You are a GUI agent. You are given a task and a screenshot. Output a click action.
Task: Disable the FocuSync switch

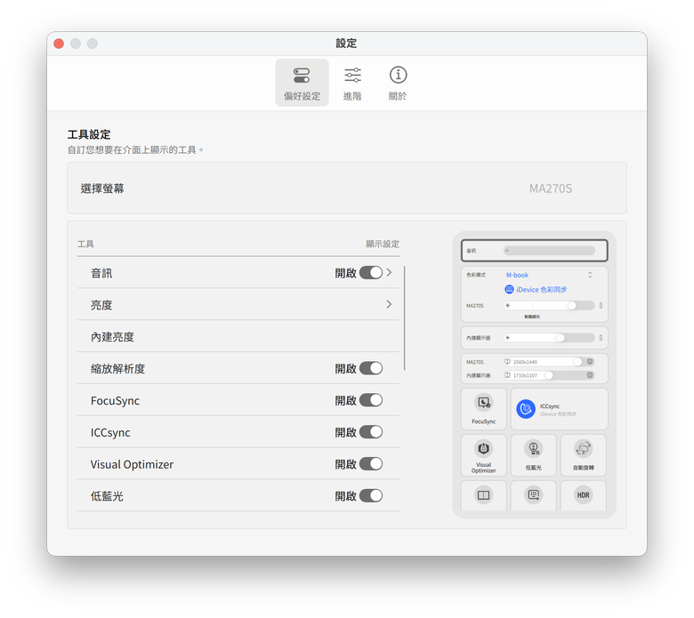coord(371,400)
